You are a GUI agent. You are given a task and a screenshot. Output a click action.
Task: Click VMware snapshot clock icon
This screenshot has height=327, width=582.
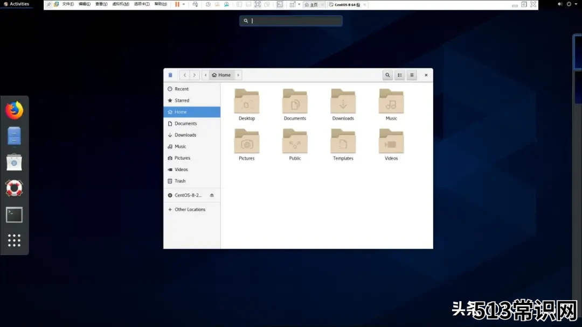[208, 4]
